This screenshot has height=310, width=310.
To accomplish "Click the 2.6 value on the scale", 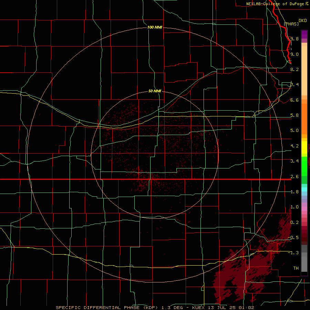I will [x=294, y=177].
